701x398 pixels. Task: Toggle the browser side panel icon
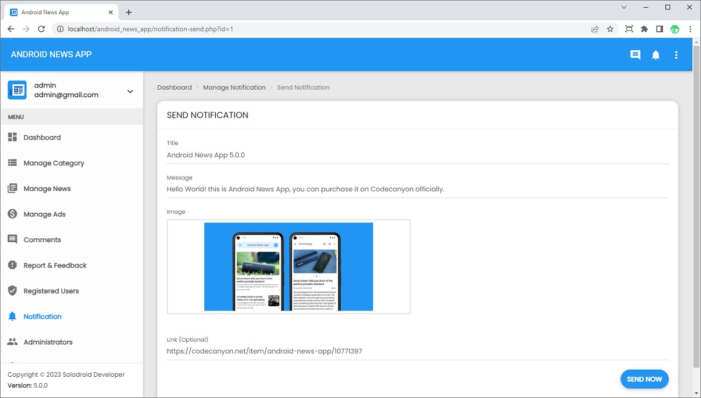click(659, 29)
